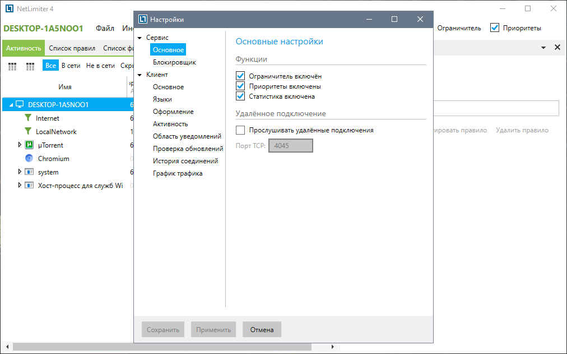Click the Internet filter funnel icon
The image size is (567, 354).
tap(28, 118)
